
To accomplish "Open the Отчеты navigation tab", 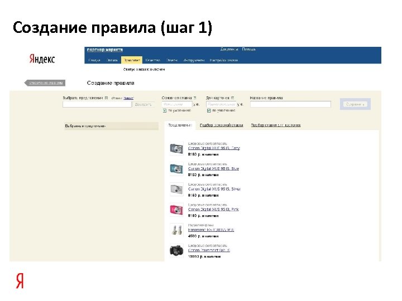I will [172, 60].
